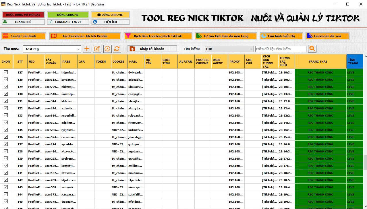Toggle the checkbox for row 142

click(6, 180)
